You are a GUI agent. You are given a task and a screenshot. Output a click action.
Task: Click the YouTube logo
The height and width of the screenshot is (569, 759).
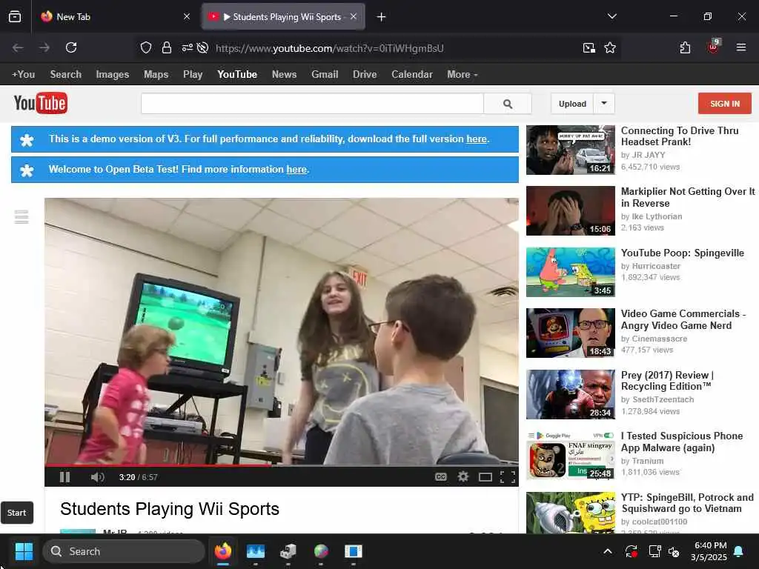(41, 103)
